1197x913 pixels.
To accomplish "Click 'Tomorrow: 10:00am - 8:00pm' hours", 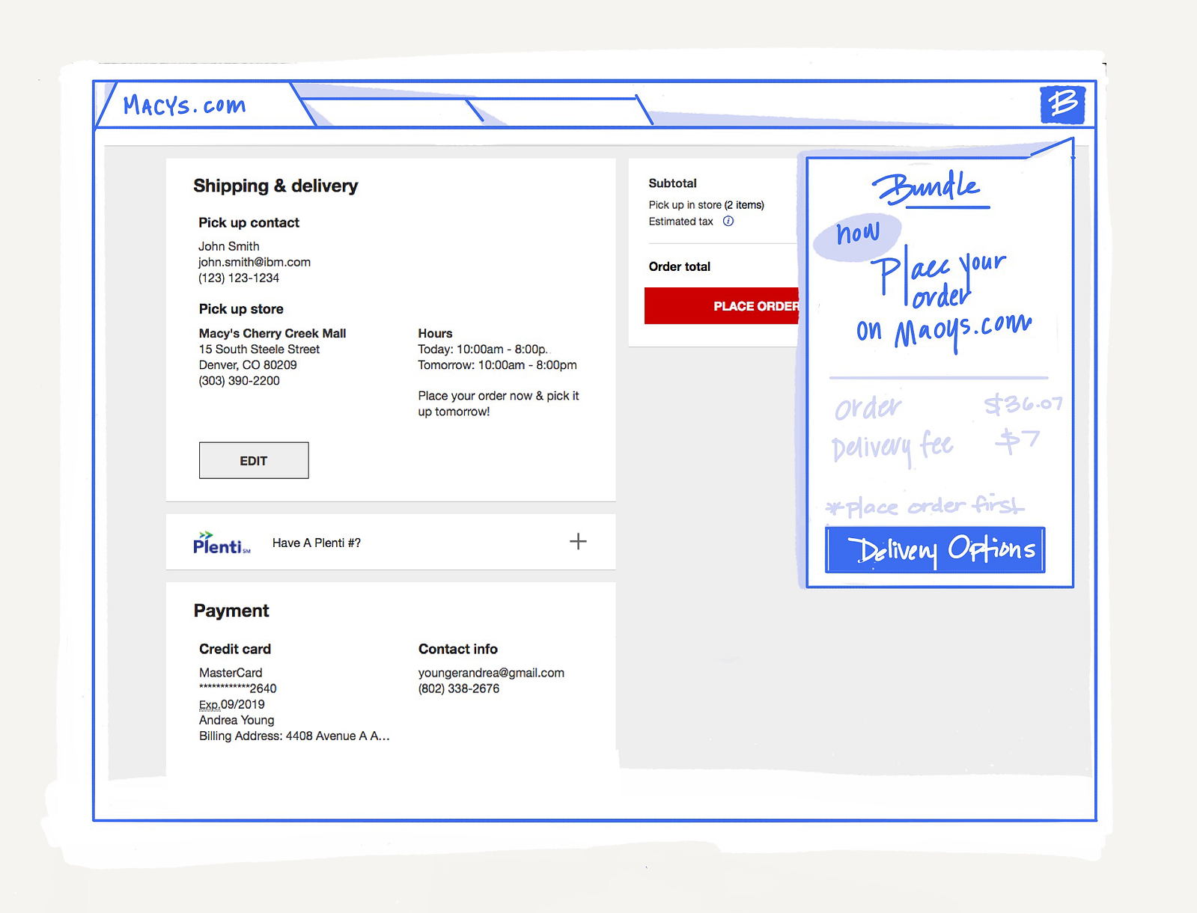I will [x=498, y=364].
